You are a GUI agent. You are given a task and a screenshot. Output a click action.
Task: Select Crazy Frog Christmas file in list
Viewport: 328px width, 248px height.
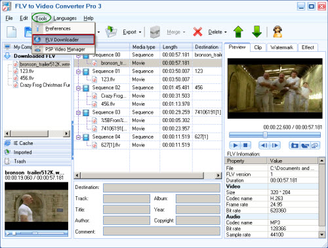pos(45,85)
